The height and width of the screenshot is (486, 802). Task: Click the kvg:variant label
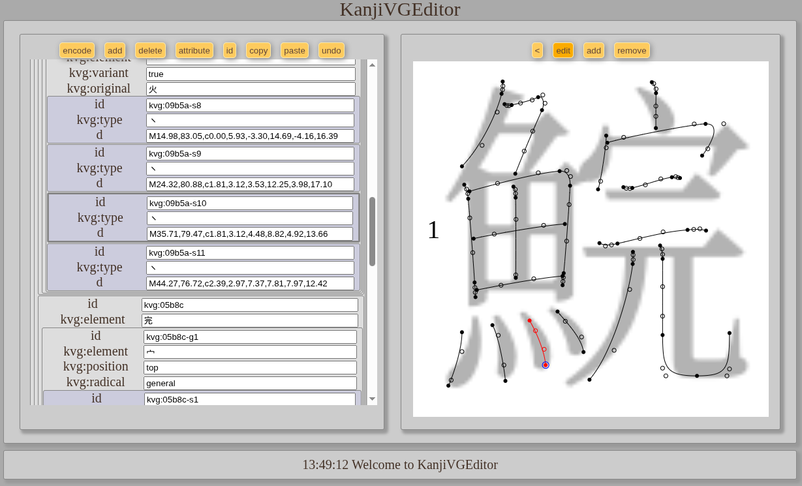pos(99,73)
